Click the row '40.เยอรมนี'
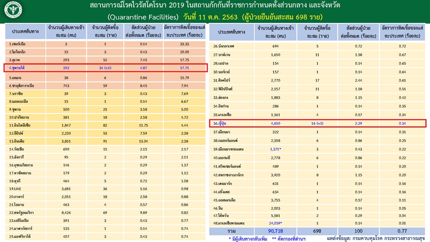Viewport: 430px width, 242px height. 317,158
